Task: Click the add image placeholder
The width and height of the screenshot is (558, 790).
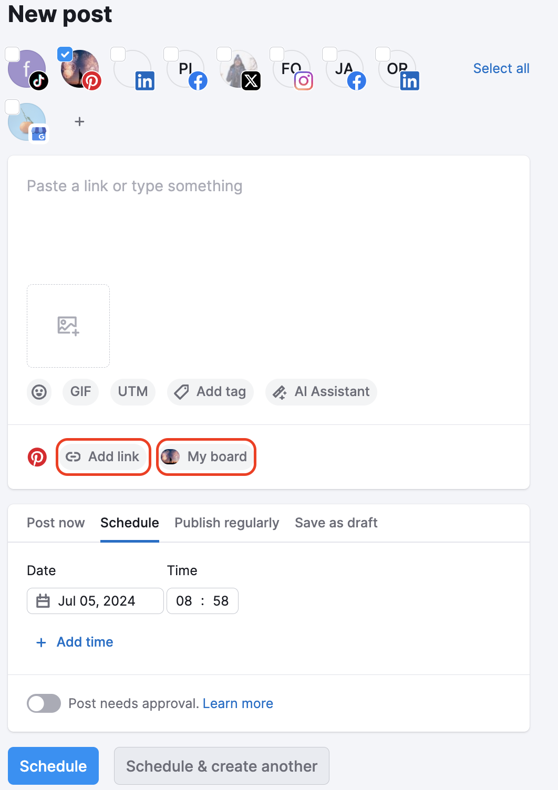Action: (68, 326)
